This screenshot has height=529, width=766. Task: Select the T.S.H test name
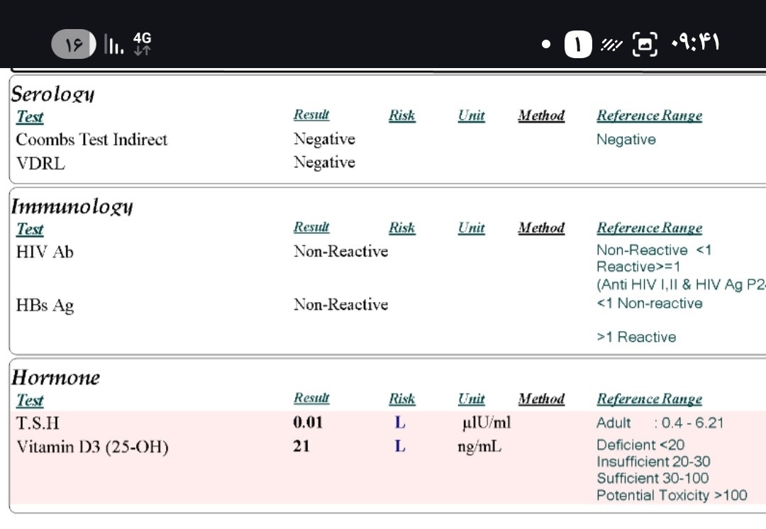point(38,423)
